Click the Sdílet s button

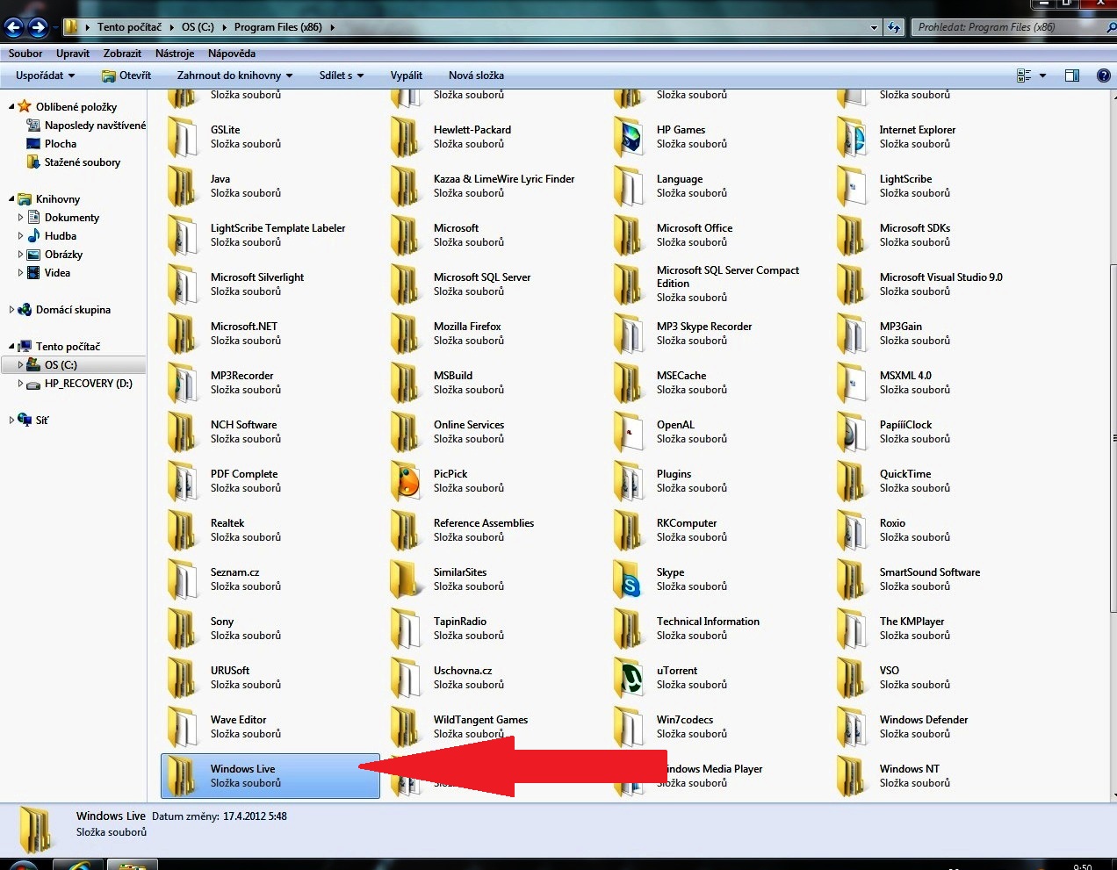tap(341, 75)
